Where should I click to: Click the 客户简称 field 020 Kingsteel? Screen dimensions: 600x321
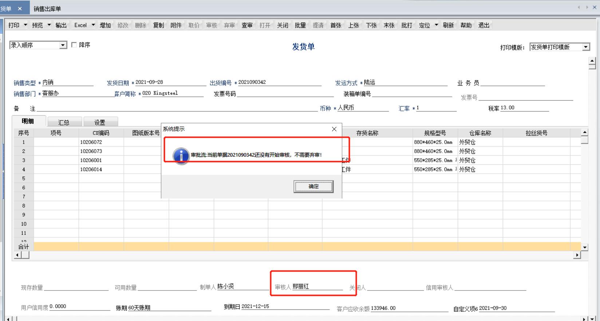coord(173,93)
